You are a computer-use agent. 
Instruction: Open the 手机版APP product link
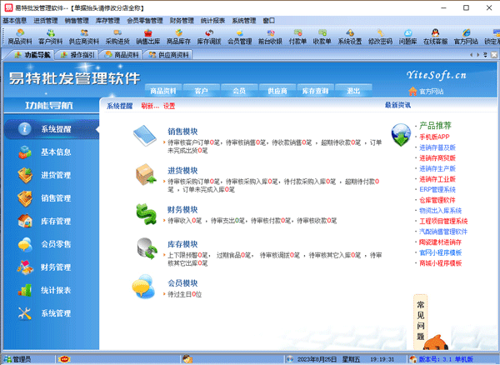click(434, 137)
